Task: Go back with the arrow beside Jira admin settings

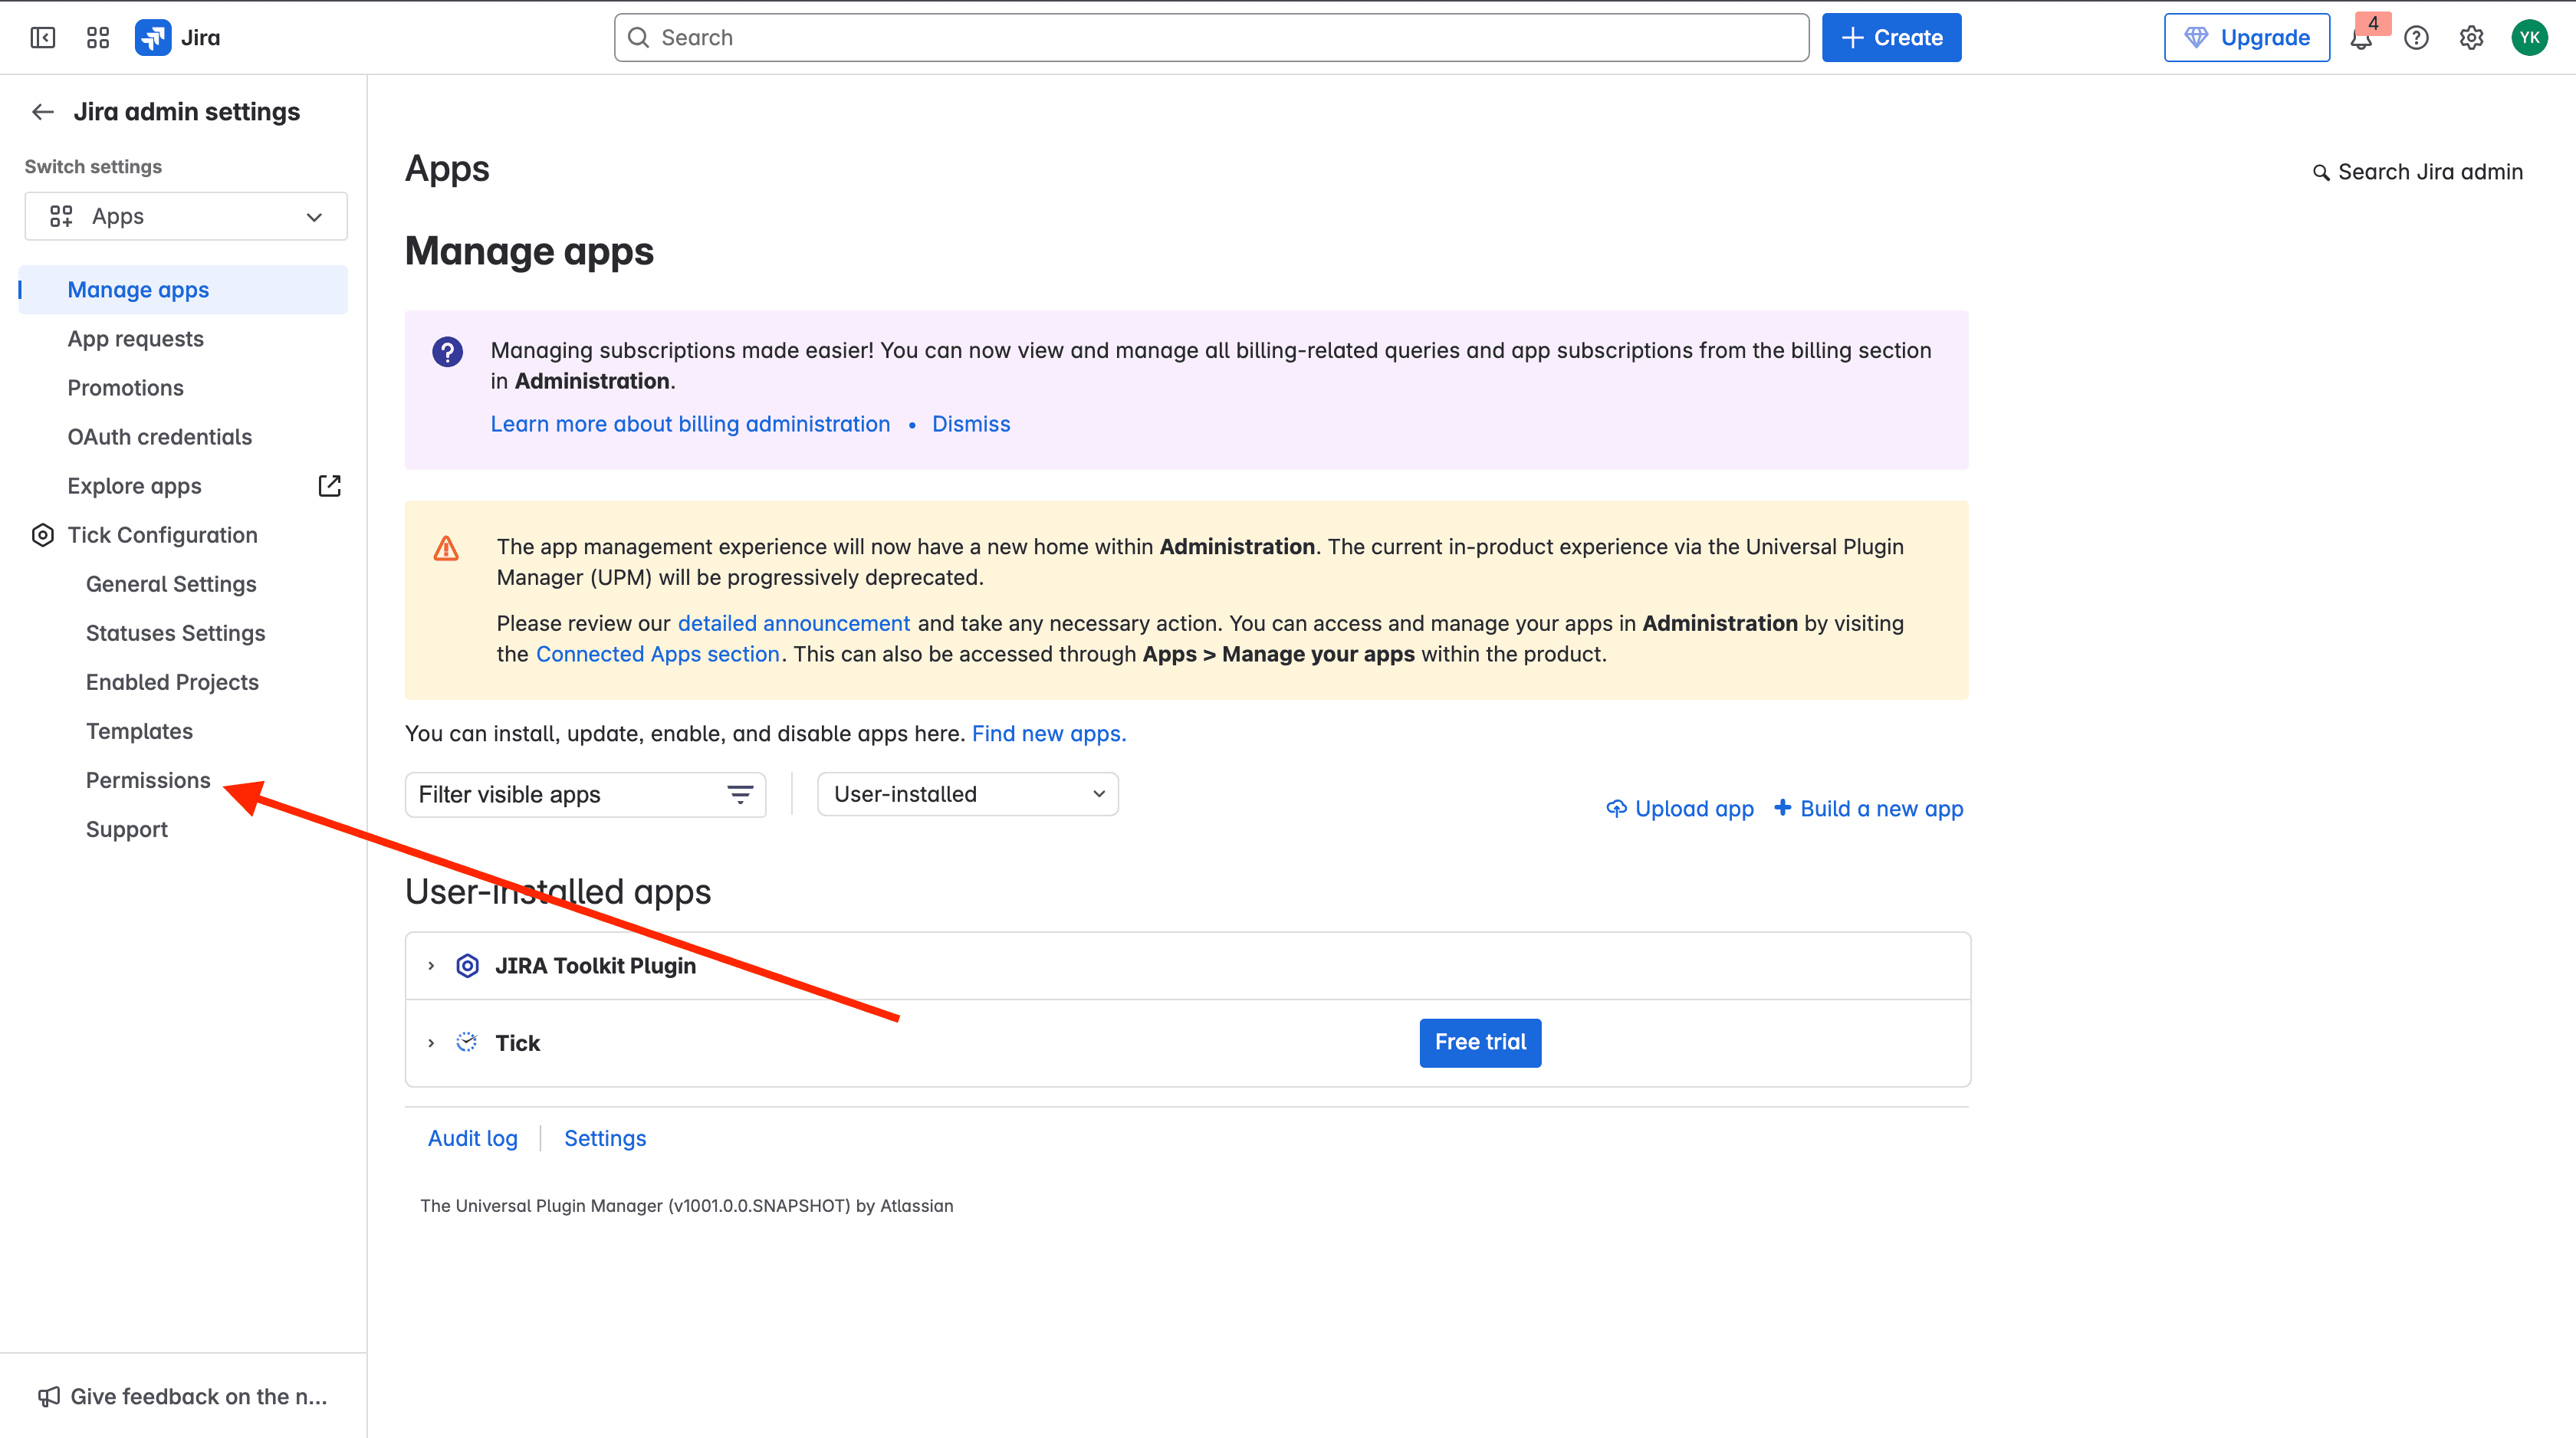Action: tap(43, 112)
